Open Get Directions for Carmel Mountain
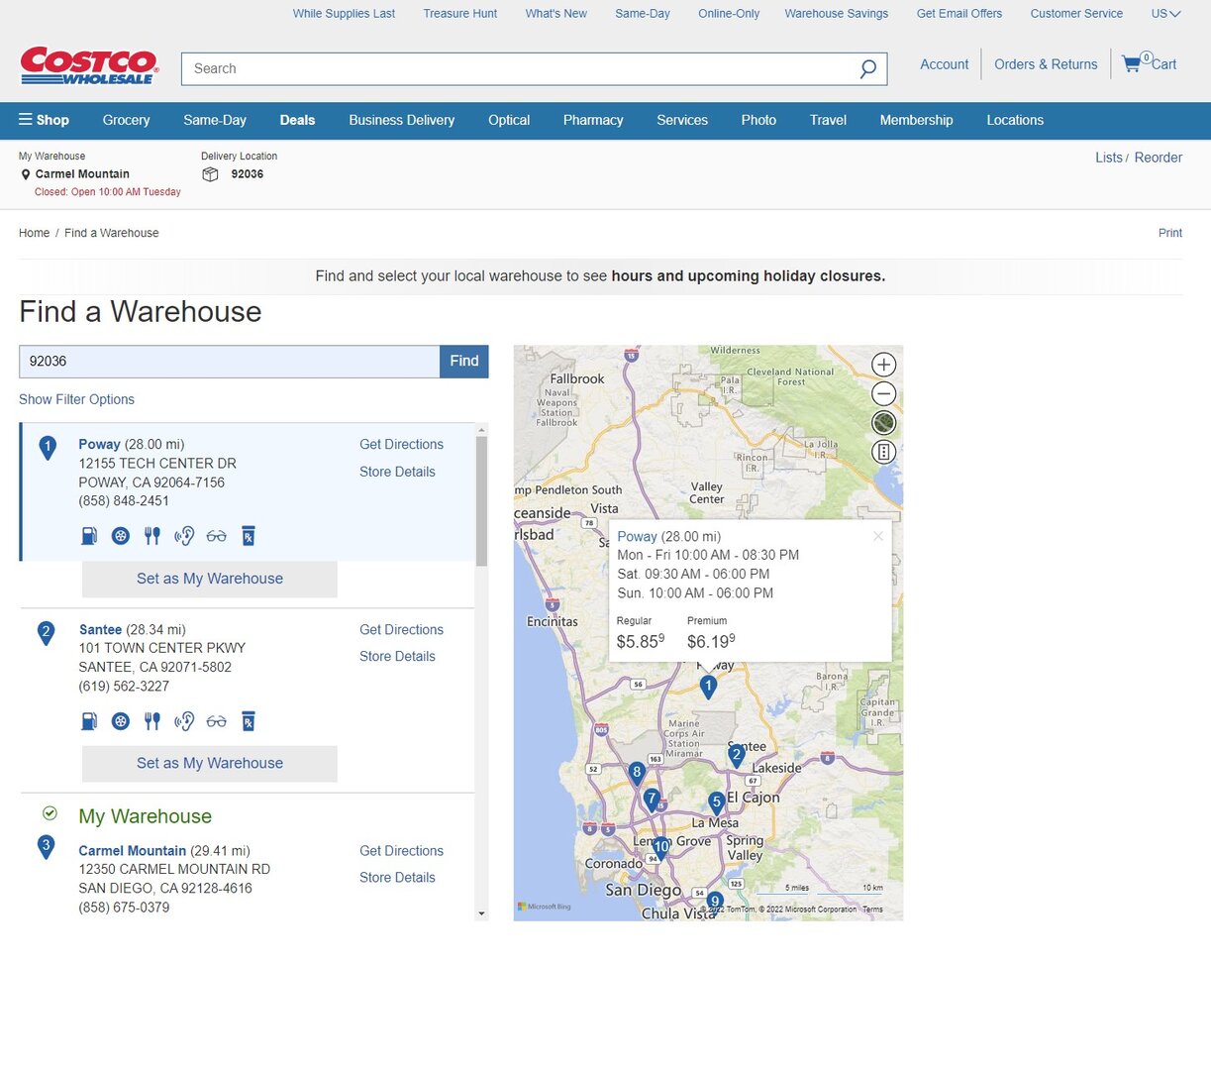The height and width of the screenshot is (1070, 1211). click(401, 851)
